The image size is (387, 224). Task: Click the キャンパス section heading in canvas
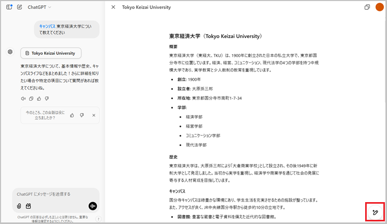[x=177, y=191]
